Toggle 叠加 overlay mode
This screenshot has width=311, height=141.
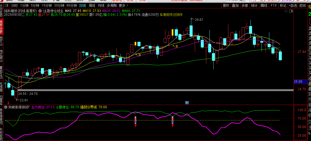pos(235,5)
